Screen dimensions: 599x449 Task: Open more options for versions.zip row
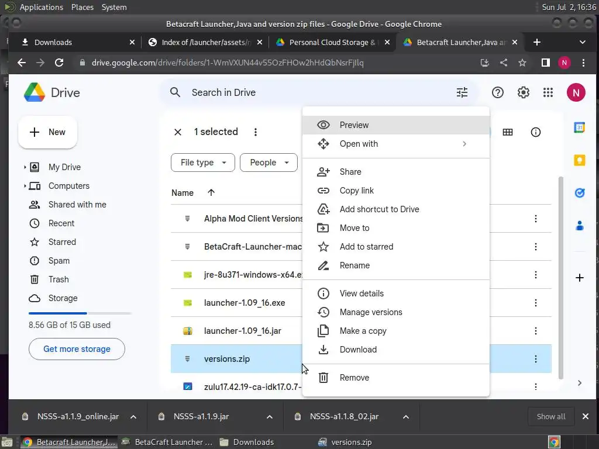pyautogui.click(x=536, y=359)
